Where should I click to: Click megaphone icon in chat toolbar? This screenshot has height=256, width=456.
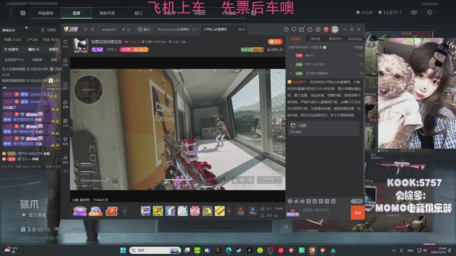point(296,201)
